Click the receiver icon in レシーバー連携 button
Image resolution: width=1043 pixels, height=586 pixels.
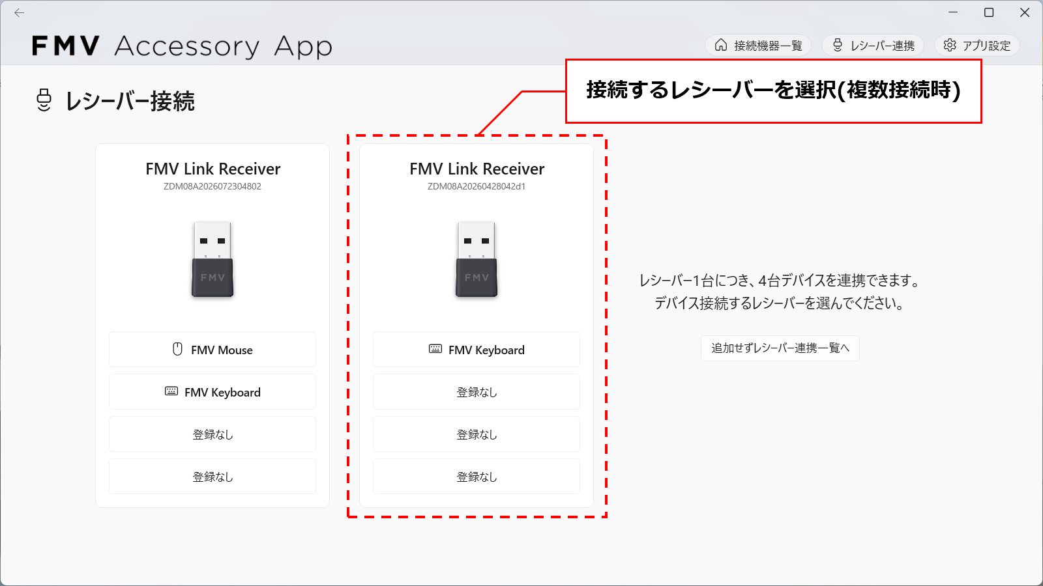pos(838,45)
